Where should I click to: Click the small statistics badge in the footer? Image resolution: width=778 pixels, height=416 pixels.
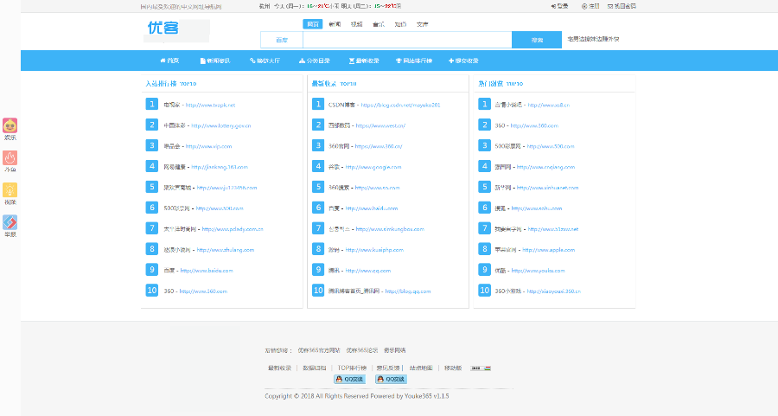pos(481,368)
